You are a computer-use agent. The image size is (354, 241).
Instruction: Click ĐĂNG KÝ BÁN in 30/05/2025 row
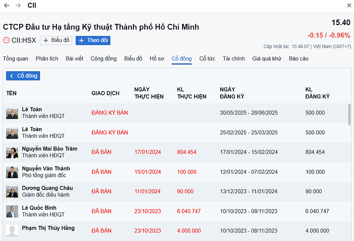tap(110, 113)
